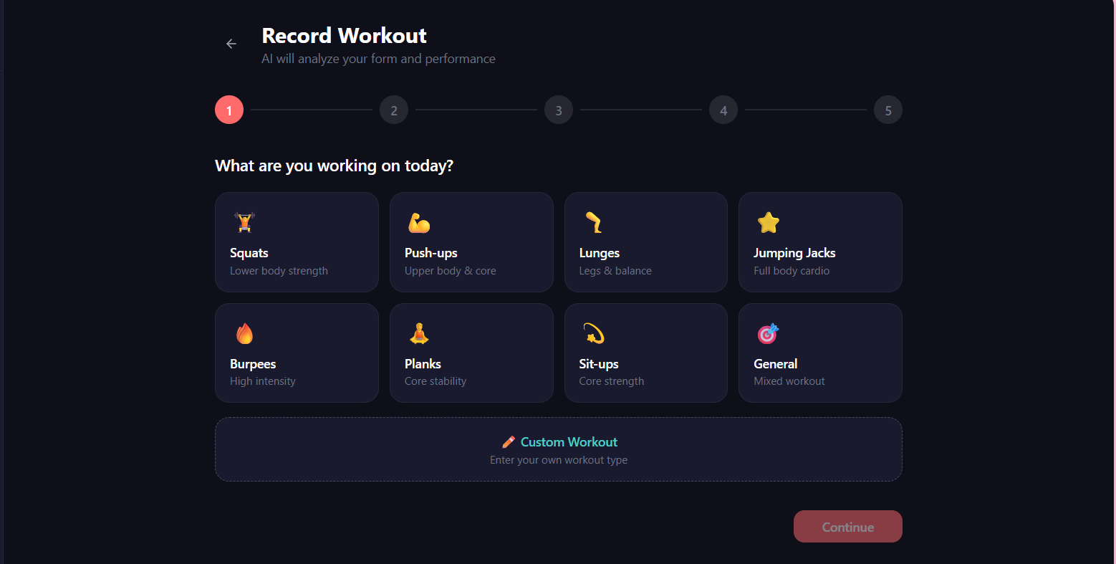The width and height of the screenshot is (1116, 564).
Task: Click the meditation icon for Planks
Action: [x=419, y=333]
